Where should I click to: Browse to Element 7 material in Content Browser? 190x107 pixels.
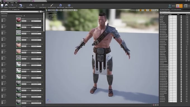pos(41,63)
